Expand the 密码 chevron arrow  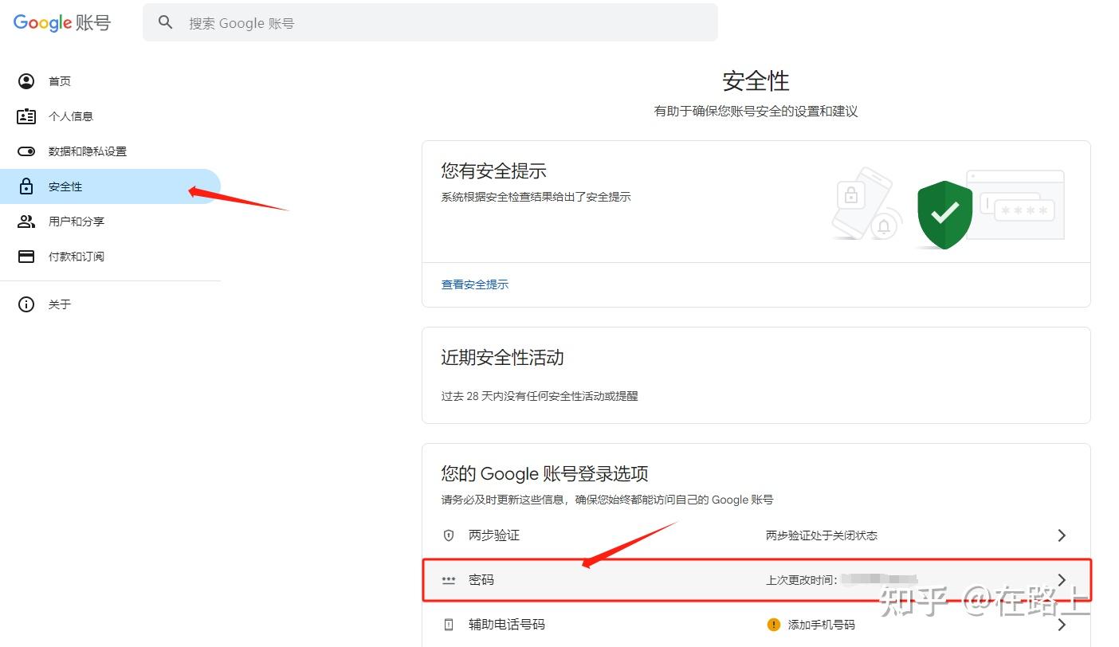(x=1062, y=580)
